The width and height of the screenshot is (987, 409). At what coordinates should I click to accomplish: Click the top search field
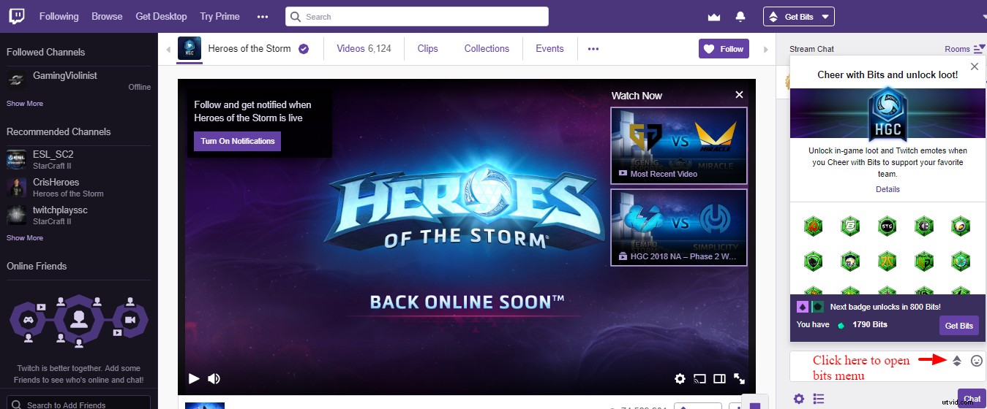pyautogui.click(x=417, y=16)
